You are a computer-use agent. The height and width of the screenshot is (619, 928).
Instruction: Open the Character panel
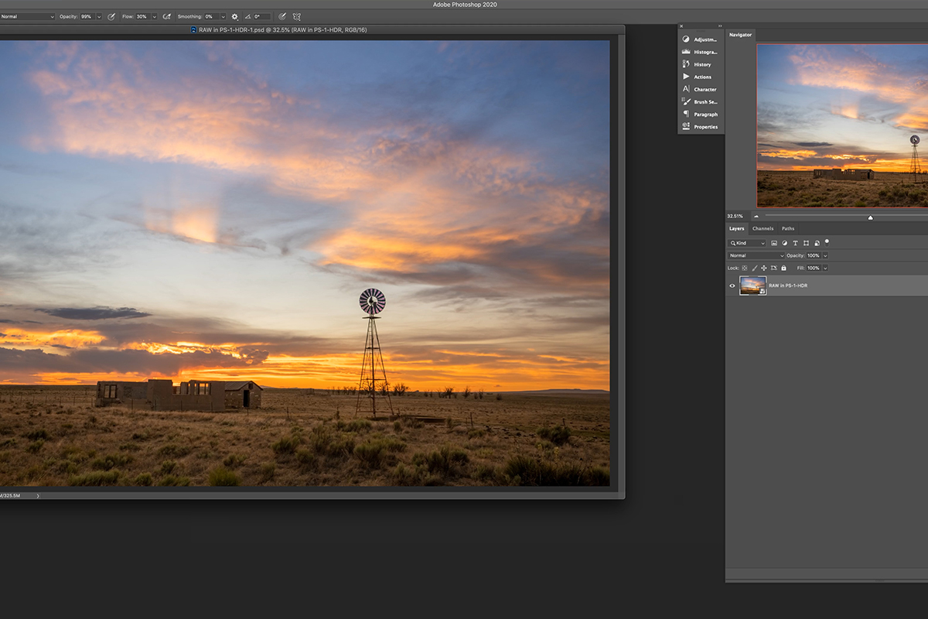pyautogui.click(x=701, y=89)
